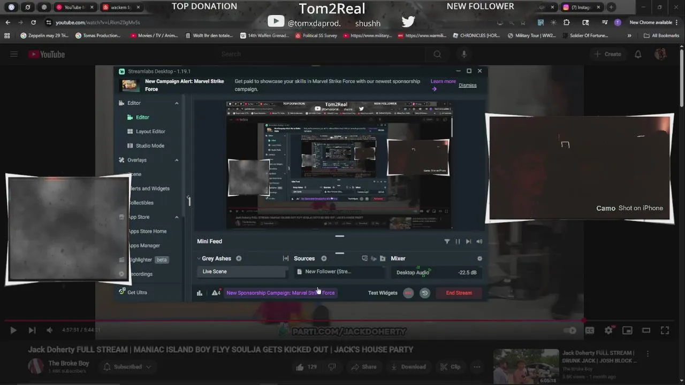Create a Clip of the video
The width and height of the screenshot is (685, 385).
tap(450, 367)
